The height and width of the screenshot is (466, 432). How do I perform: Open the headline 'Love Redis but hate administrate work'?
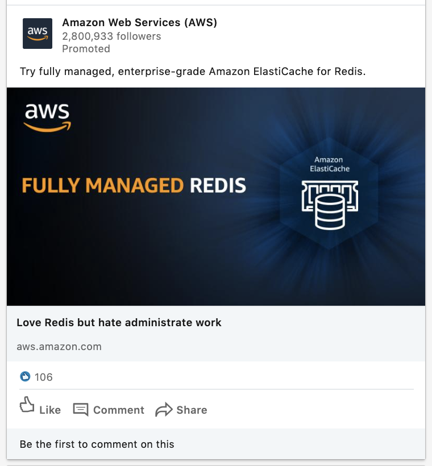[x=119, y=322]
